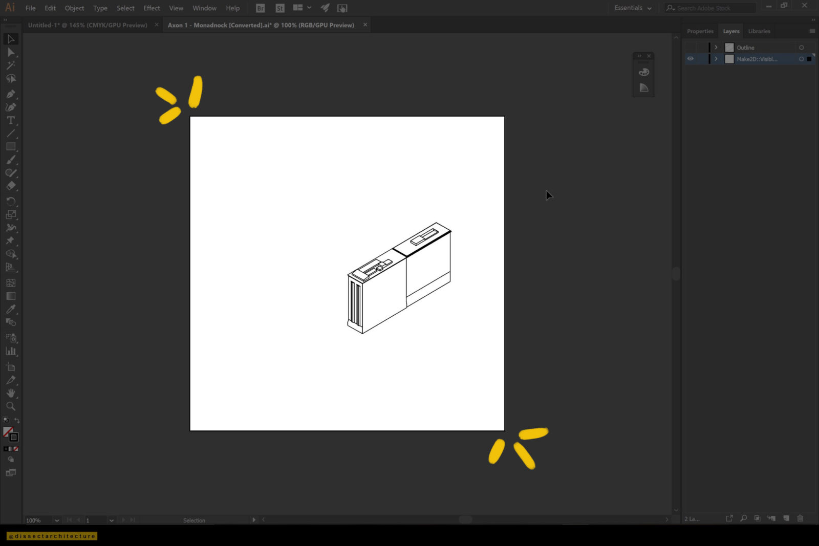Open the Window menu
This screenshot has width=819, height=546.
(x=204, y=8)
